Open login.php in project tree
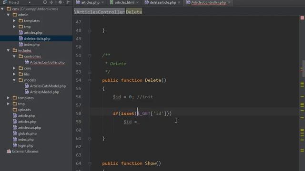Screen dimensions: 305x171 (25, 145)
